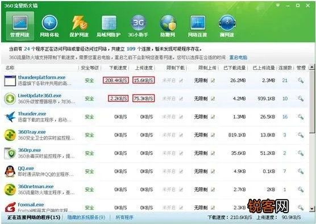Click the QQ.exe program name

26,168
